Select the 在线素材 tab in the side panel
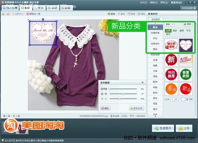Screen dimensions: 198x143 click(156, 19)
